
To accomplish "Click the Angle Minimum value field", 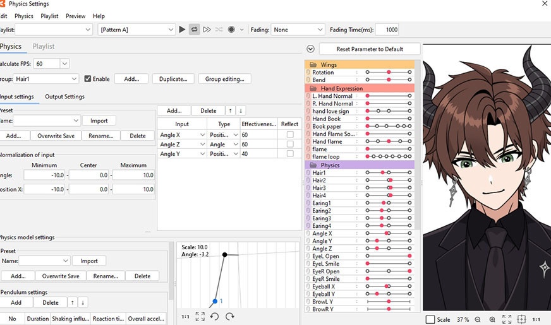I will coord(44,175).
